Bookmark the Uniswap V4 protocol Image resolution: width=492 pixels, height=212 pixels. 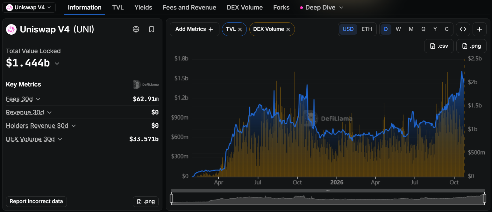(152, 29)
